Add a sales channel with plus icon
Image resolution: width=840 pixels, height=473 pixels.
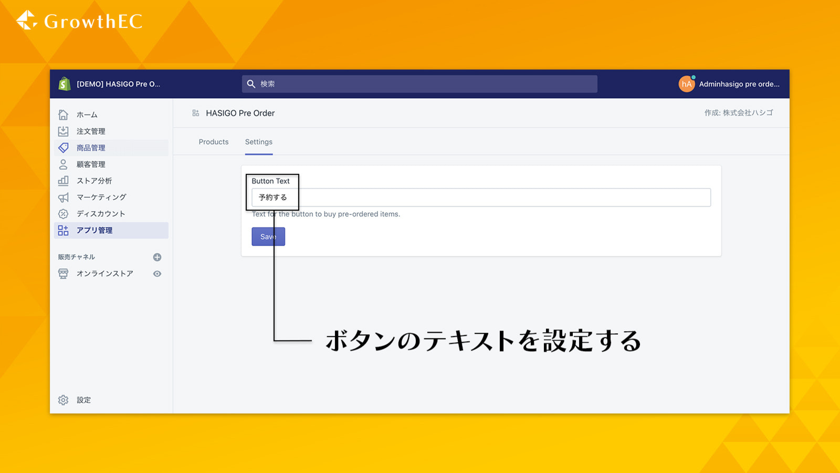coord(157,257)
